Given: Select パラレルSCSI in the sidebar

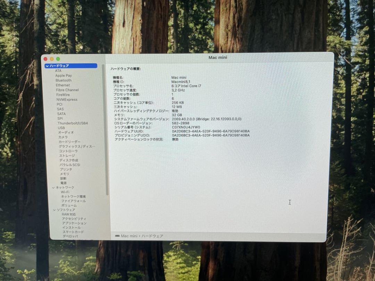Looking at the screenshot, I should click(x=70, y=165).
